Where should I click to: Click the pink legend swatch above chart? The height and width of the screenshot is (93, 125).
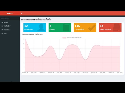click(x=64, y=38)
